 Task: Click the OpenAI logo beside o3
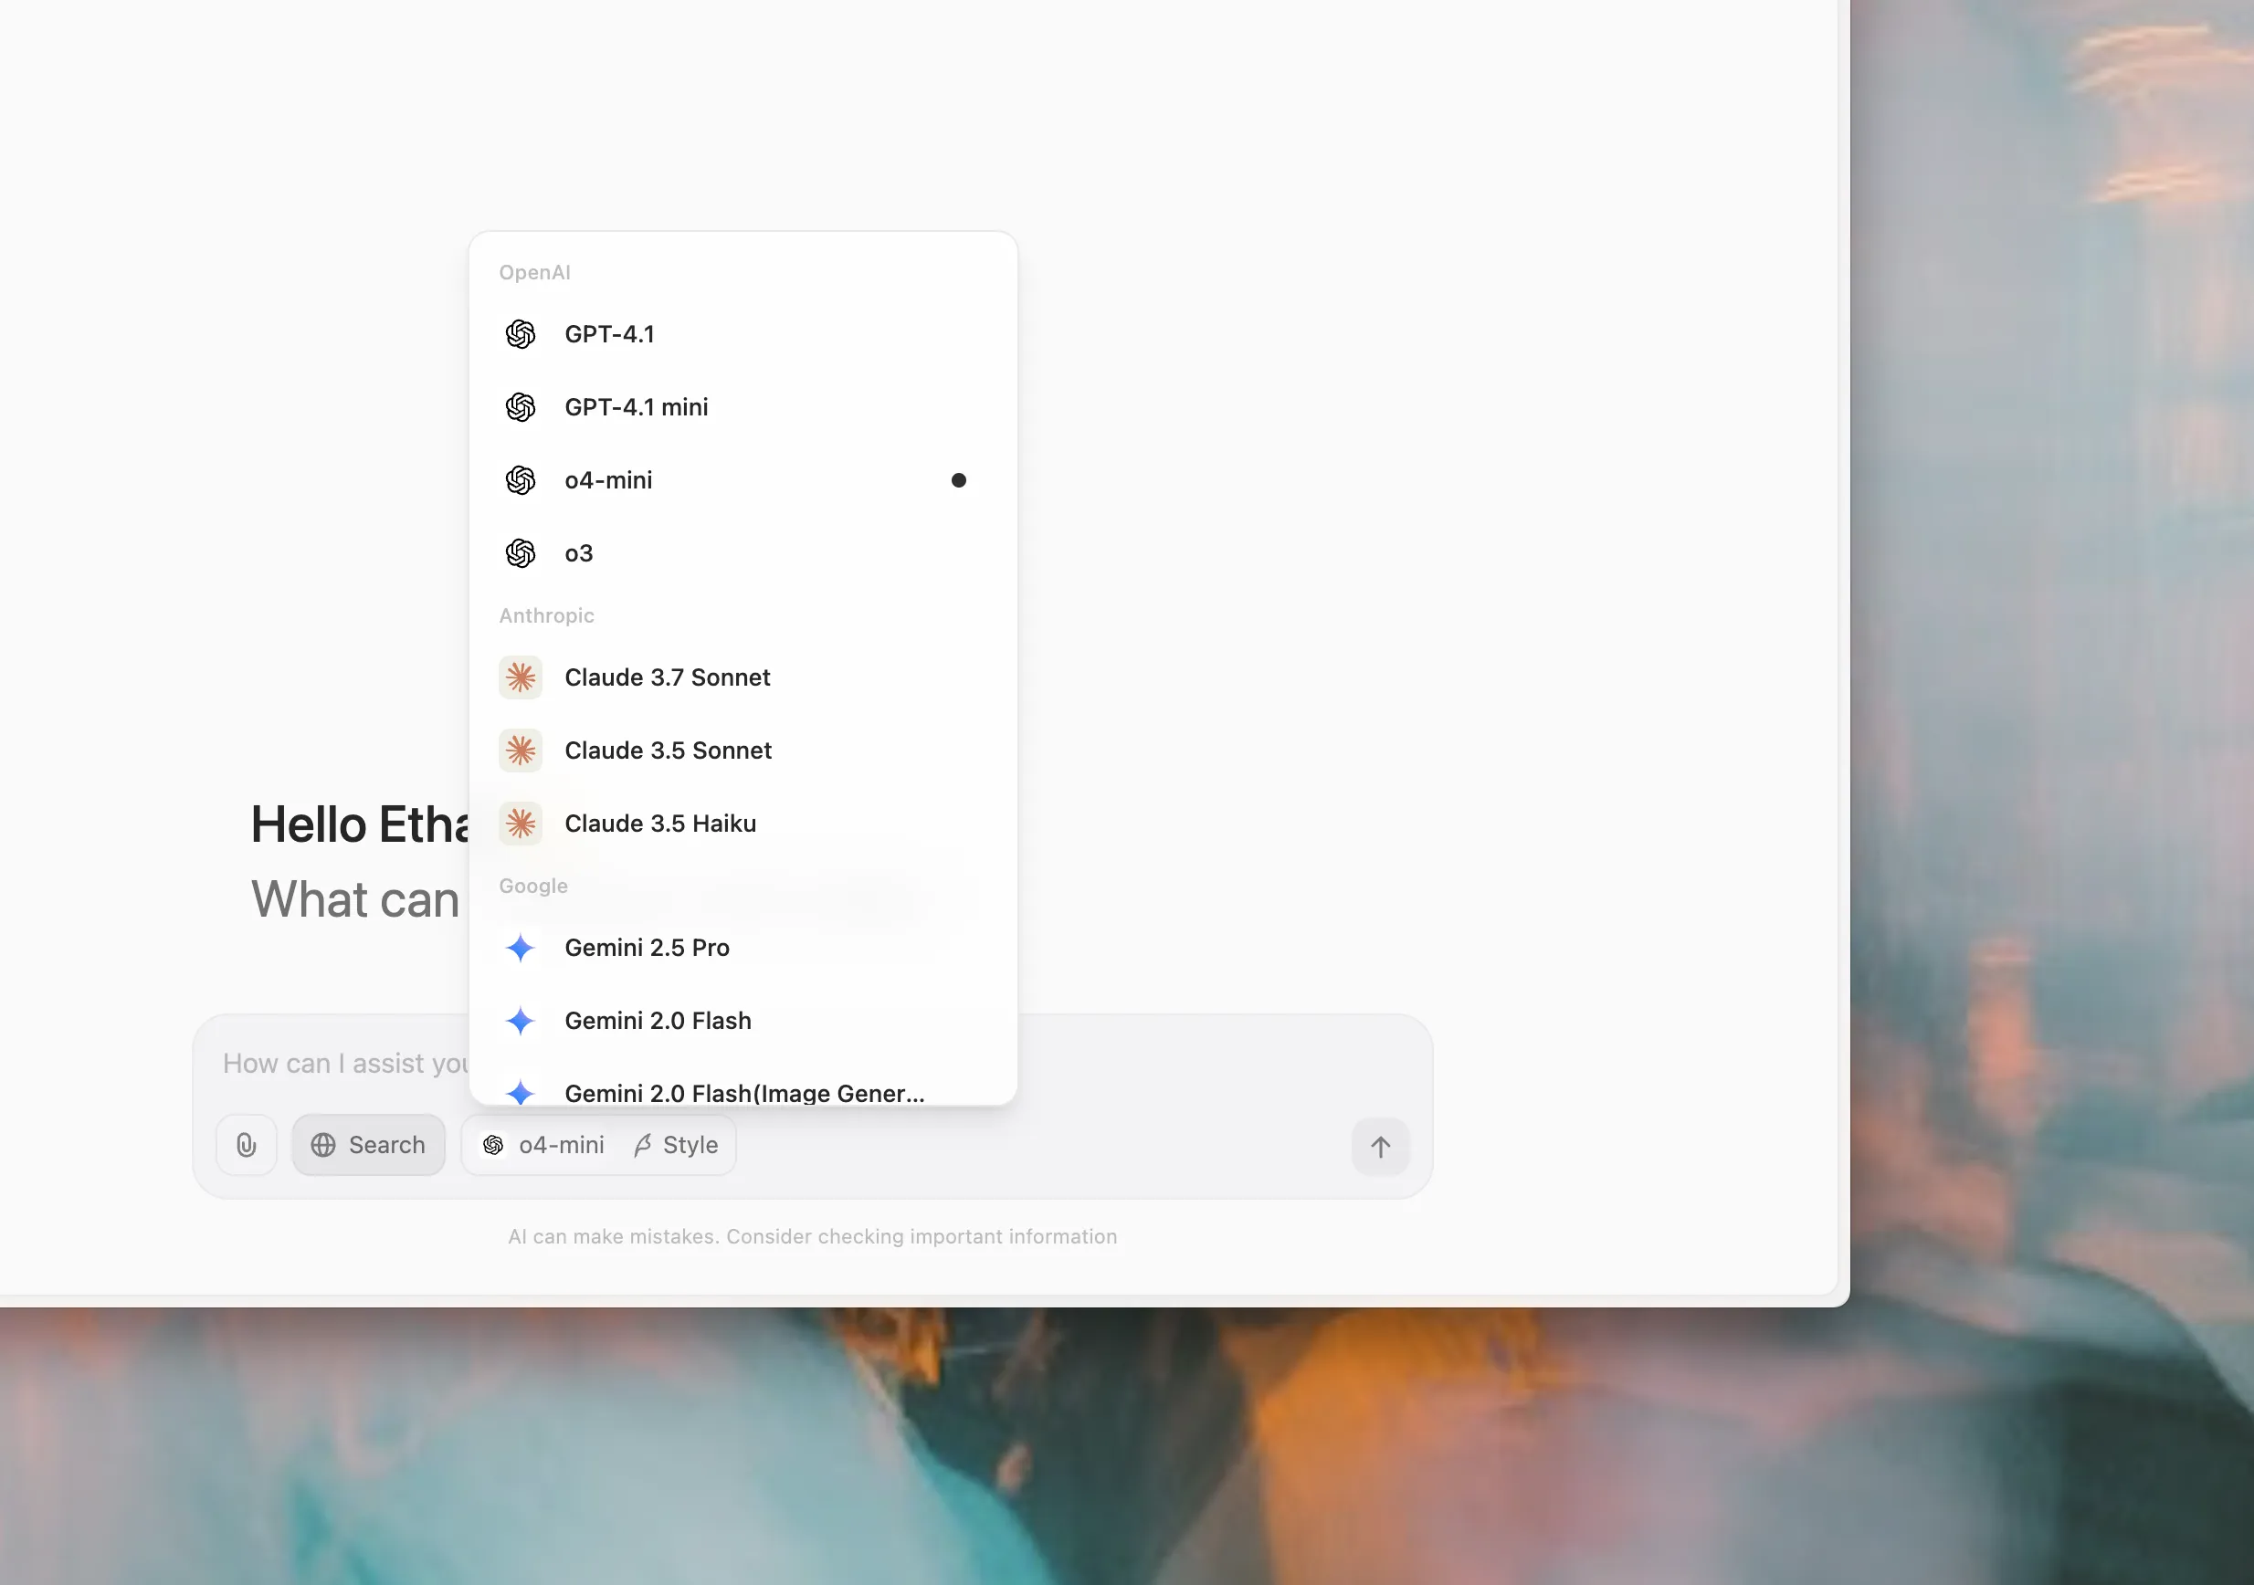click(521, 553)
